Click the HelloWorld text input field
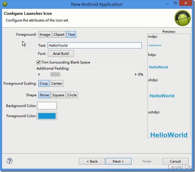This screenshot has height=172, width=195. pyautogui.click(x=95, y=45)
